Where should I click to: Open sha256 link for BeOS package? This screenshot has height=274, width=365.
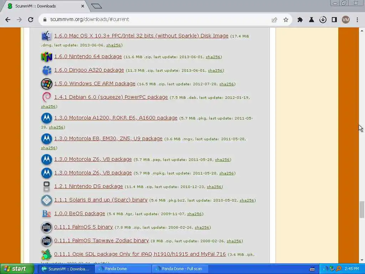click(x=194, y=214)
